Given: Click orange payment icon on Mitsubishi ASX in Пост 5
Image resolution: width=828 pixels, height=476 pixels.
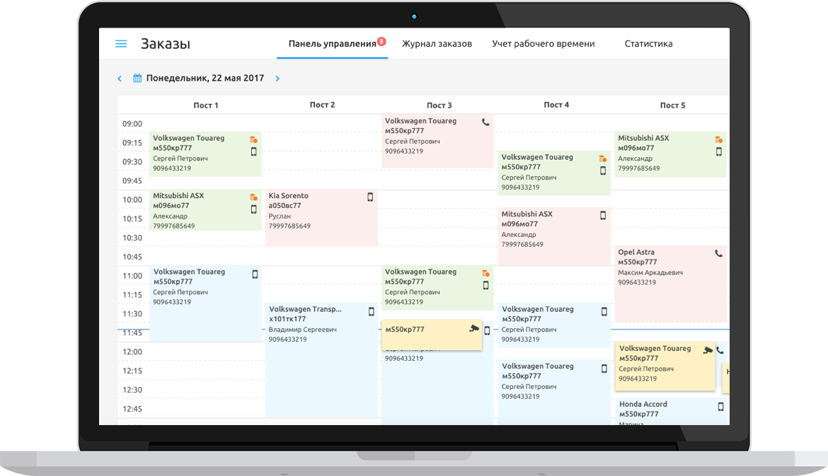Looking at the screenshot, I should pos(719,140).
